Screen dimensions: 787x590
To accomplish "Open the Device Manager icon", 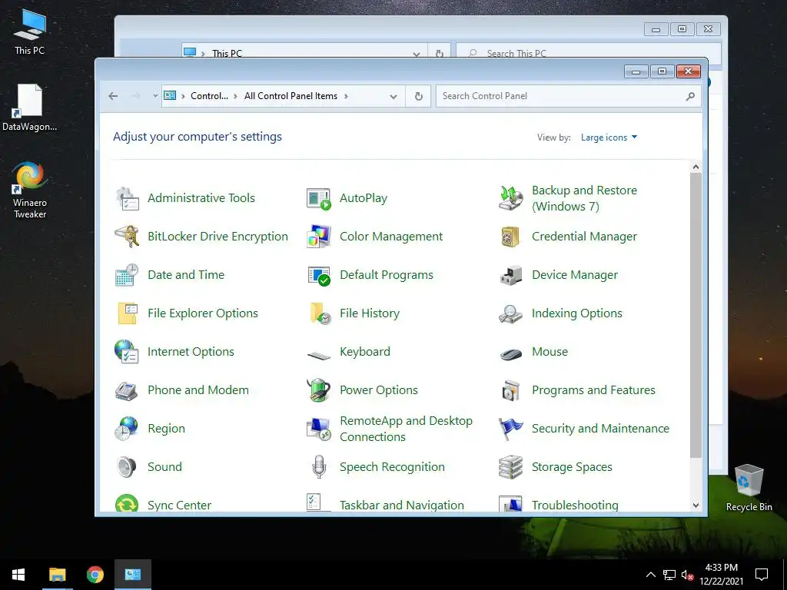I will [x=511, y=275].
